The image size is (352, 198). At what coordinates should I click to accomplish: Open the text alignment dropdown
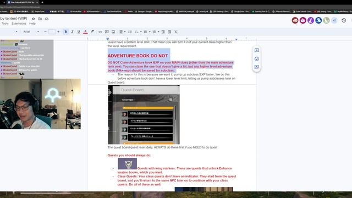pos(122,32)
